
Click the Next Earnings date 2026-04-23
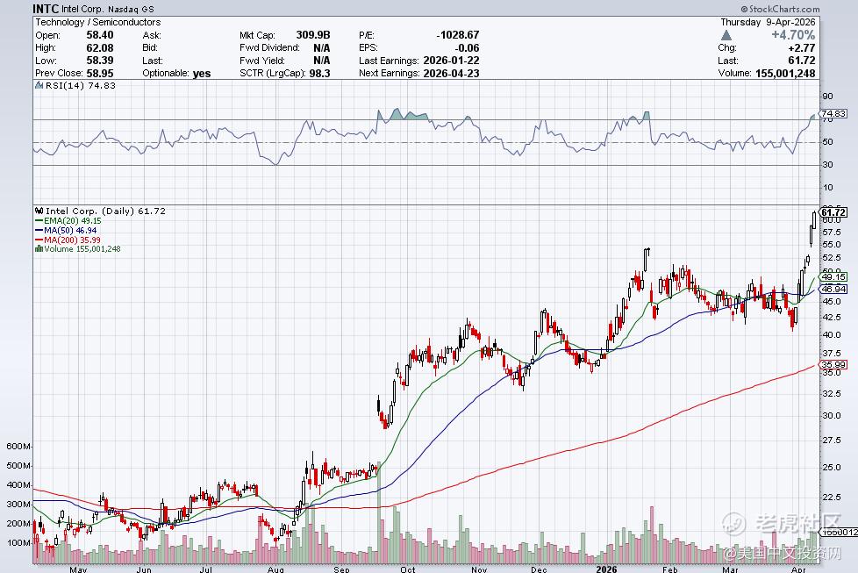tap(451, 73)
